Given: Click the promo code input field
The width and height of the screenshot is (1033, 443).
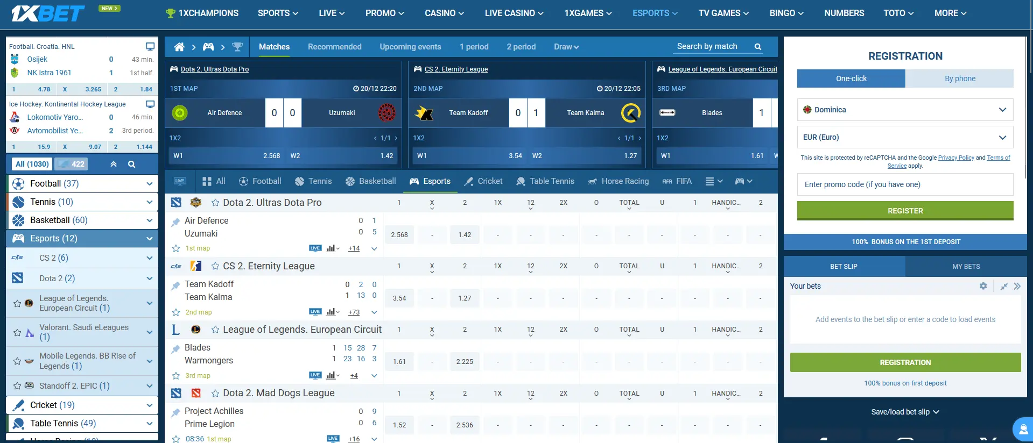Looking at the screenshot, I should pos(905,184).
